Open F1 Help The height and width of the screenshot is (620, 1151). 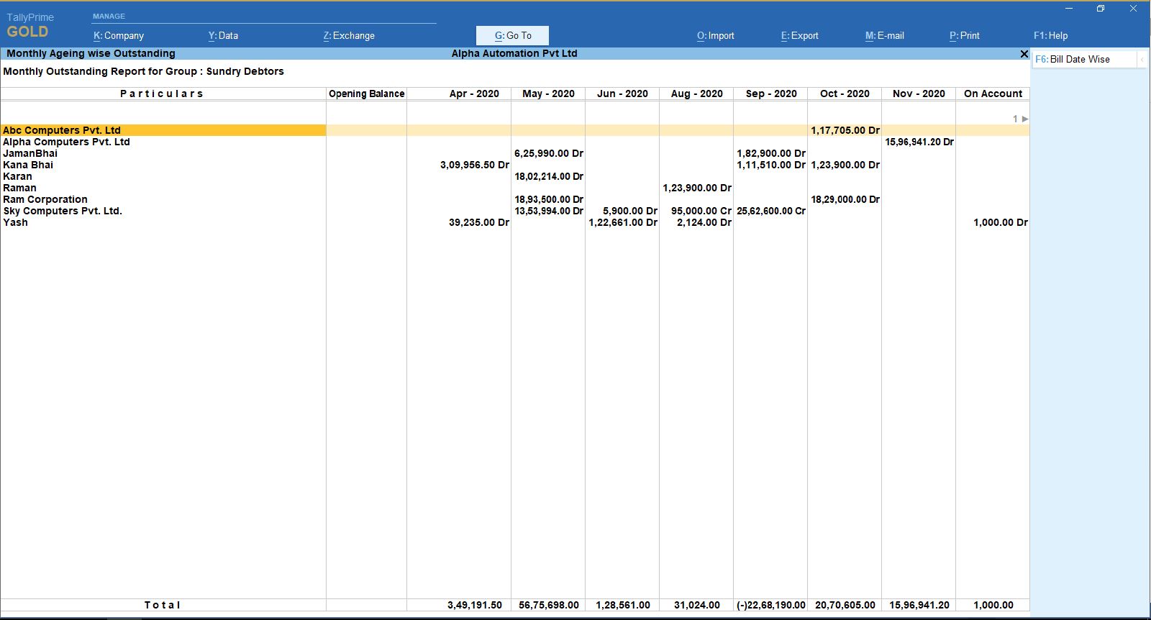(x=1050, y=35)
